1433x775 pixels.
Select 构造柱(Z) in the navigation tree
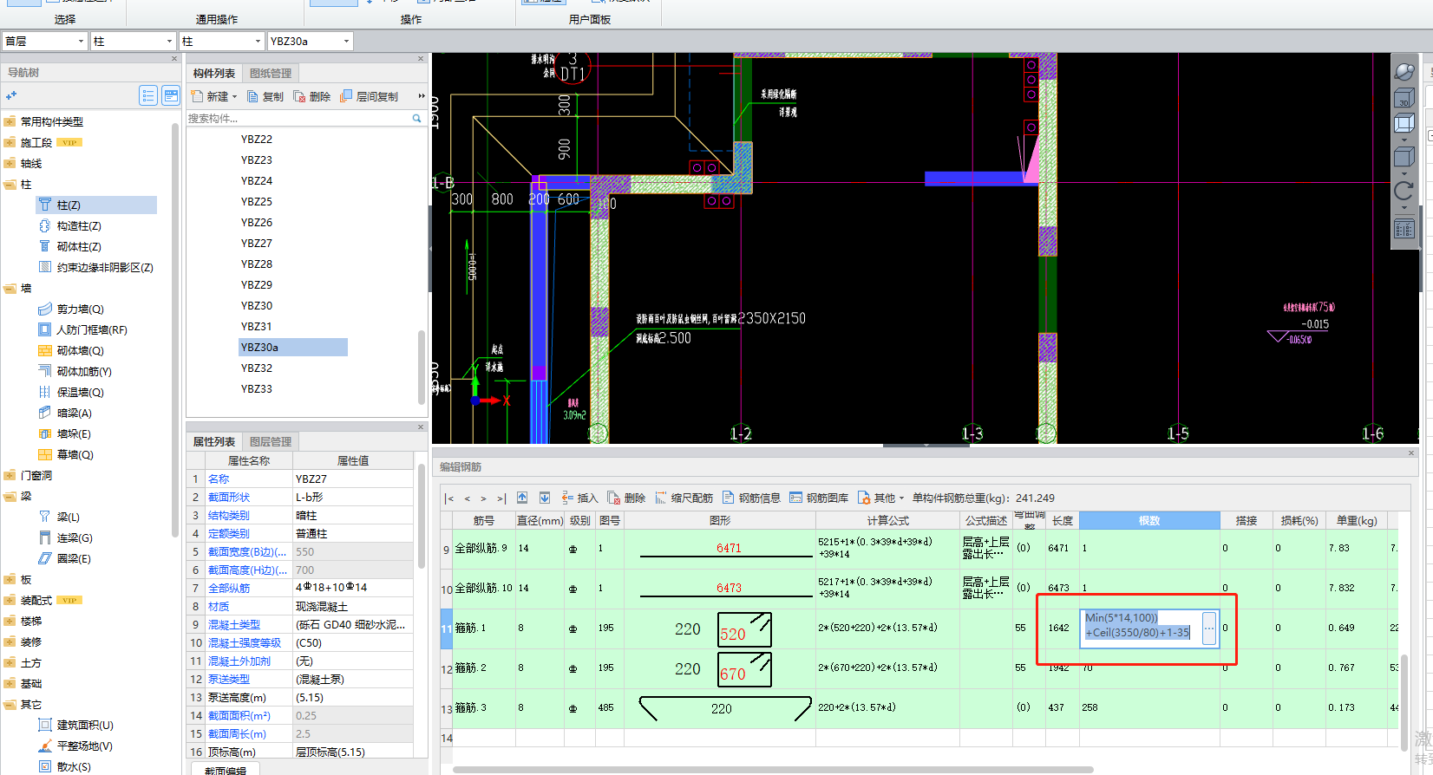click(79, 226)
